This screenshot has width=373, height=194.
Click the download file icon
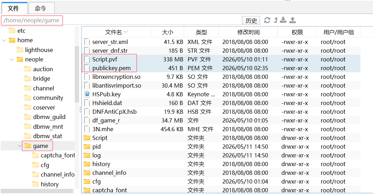(x=283, y=20)
